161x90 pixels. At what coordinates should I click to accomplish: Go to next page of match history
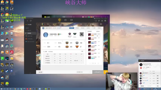[98, 63]
